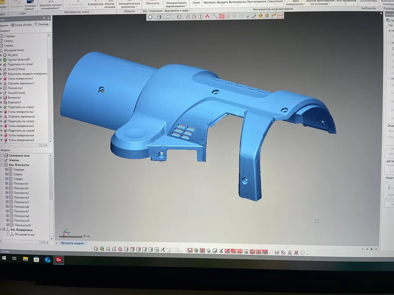The width and height of the screenshot is (394, 295).
Task: Click the Вырезать1 feature icon
Action: pos(5,102)
